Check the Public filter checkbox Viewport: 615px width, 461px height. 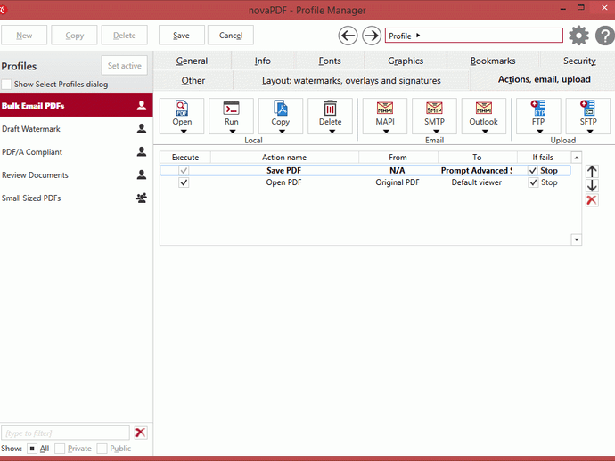102,449
